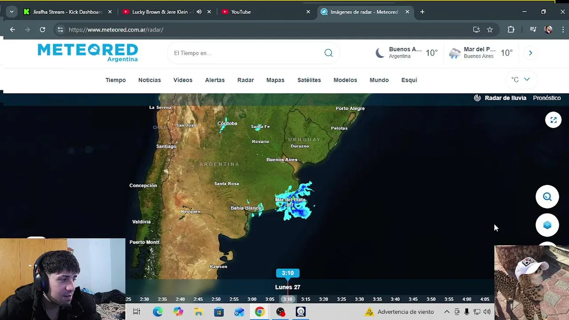The image size is (569, 320).
Task: Open Copilot from the taskbar
Action: point(178,312)
